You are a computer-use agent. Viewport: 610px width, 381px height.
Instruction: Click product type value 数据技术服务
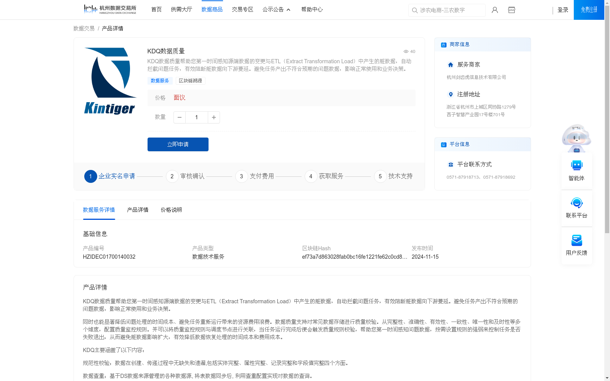208,257
